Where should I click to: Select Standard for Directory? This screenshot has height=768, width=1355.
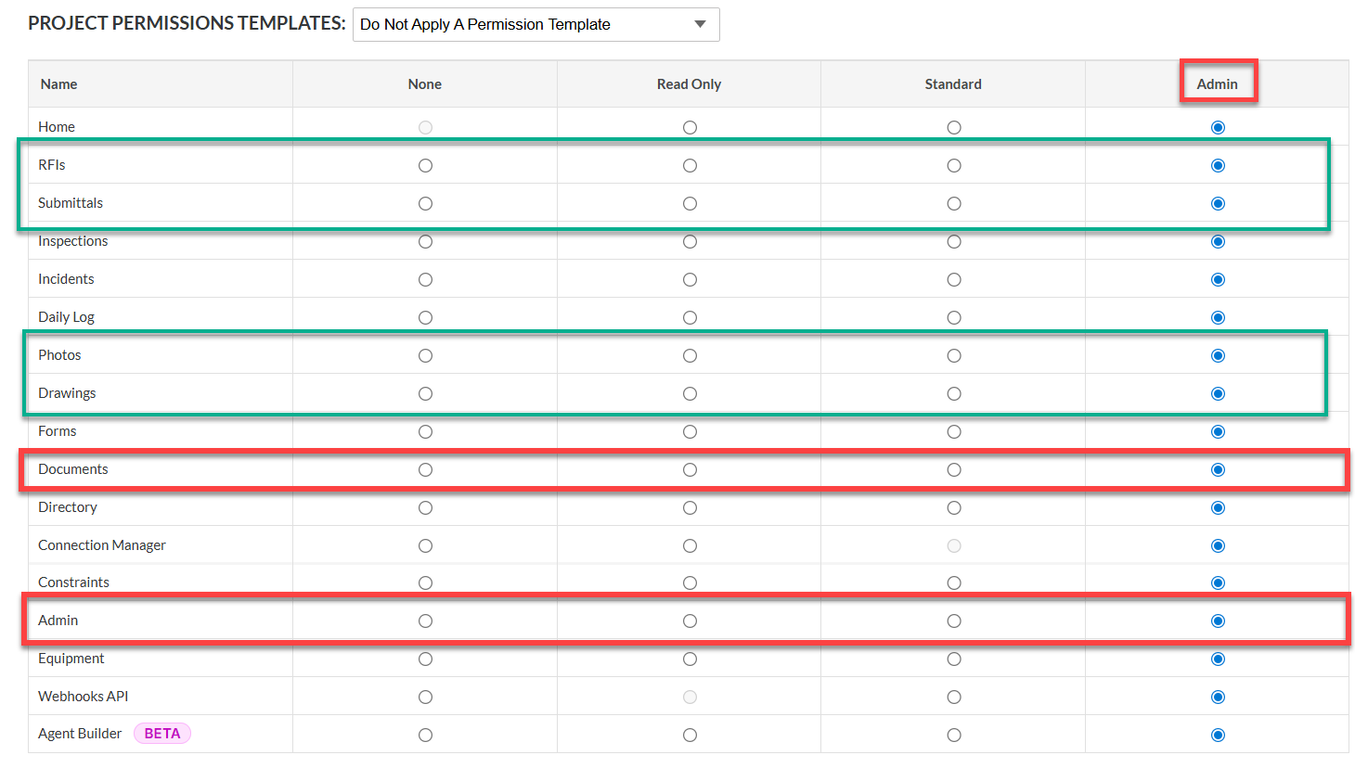click(x=954, y=508)
